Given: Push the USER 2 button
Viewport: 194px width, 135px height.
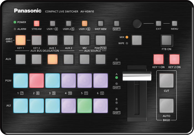Looking at the screenshot, I should click(68, 23).
